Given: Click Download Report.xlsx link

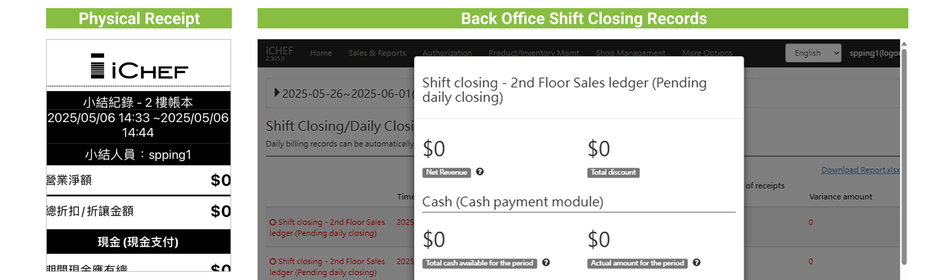Looking at the screenshot, I should coord(860,170).
